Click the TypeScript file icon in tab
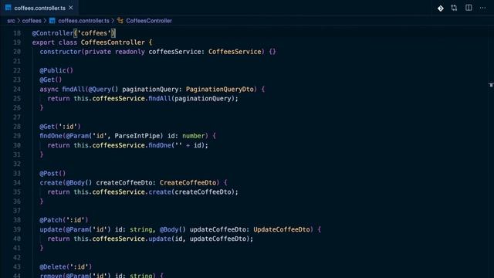The height and width of the screenshot is (278, 494). point(8,8)
